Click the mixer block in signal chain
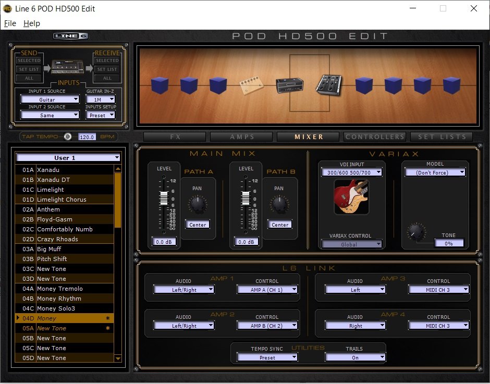The width and height of the screenshot is (490, 384). [329, 85]
